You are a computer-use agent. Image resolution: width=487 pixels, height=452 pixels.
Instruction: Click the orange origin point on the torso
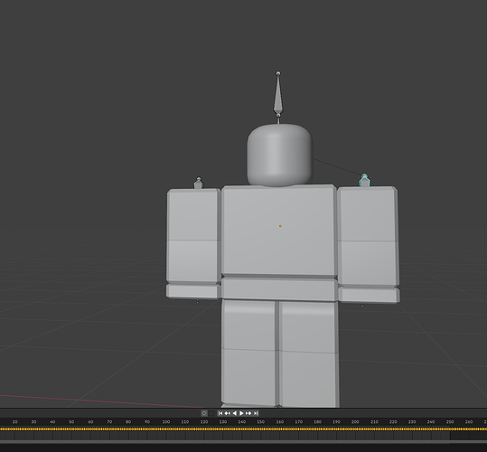point(280,226)
